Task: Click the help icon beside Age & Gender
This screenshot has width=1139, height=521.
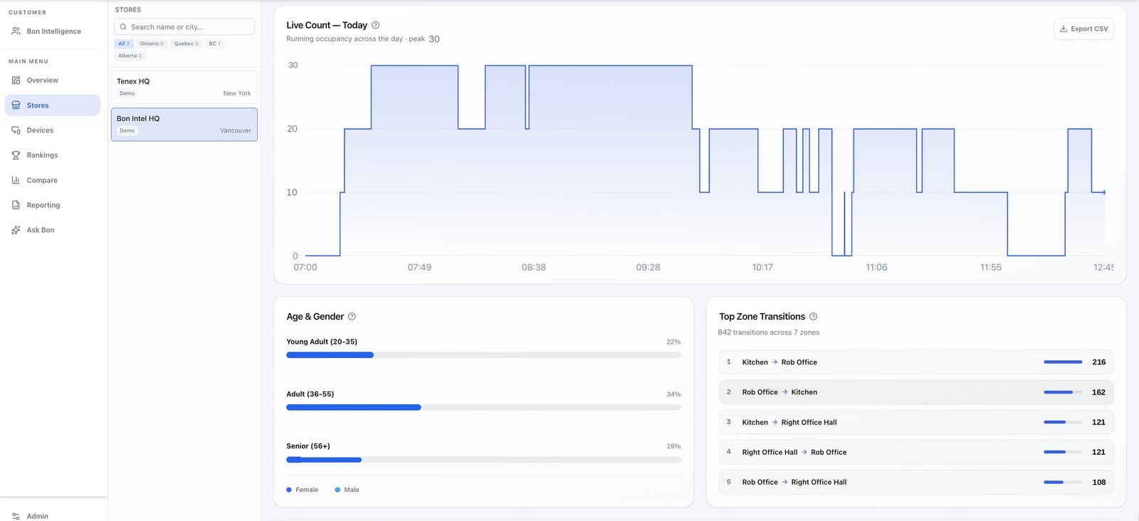Action: (x=352, y=317)
